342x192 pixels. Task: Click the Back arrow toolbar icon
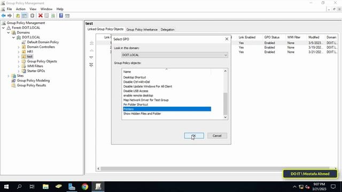(x=4, y=15)
